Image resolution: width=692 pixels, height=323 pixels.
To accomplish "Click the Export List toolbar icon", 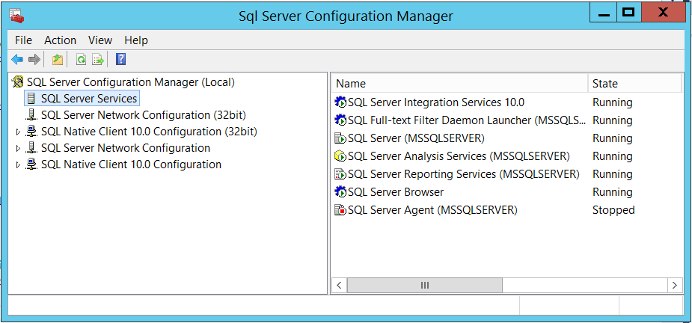I will click(x=97, y=59).
